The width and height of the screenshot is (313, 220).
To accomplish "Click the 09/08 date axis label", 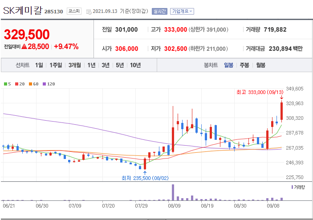I will click(273, 206).
